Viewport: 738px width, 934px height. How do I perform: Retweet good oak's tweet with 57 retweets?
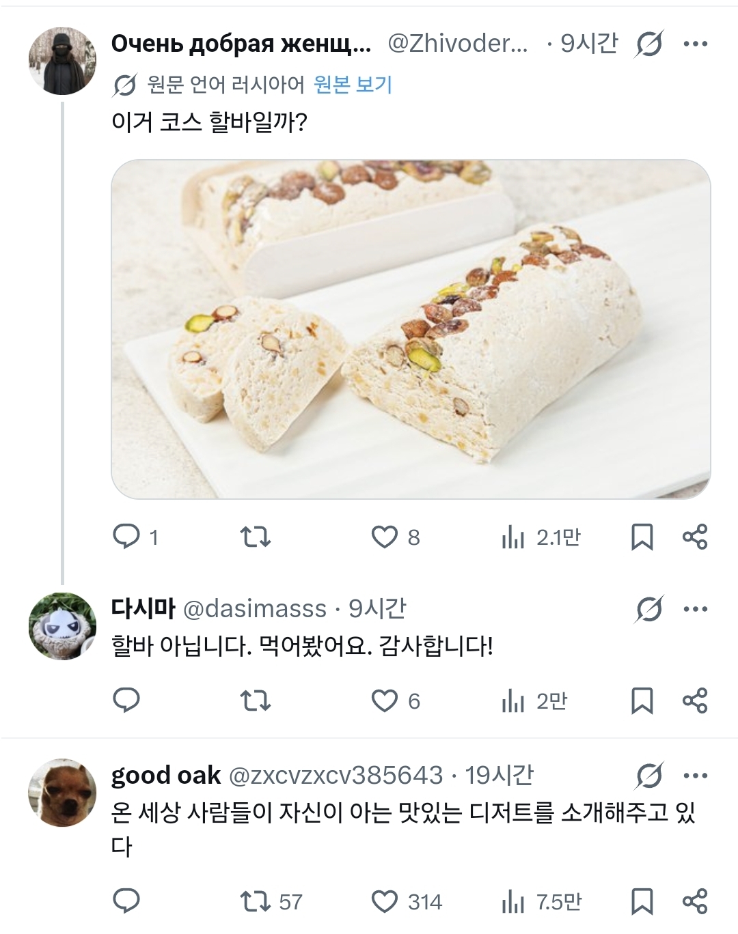coord(256,902)
